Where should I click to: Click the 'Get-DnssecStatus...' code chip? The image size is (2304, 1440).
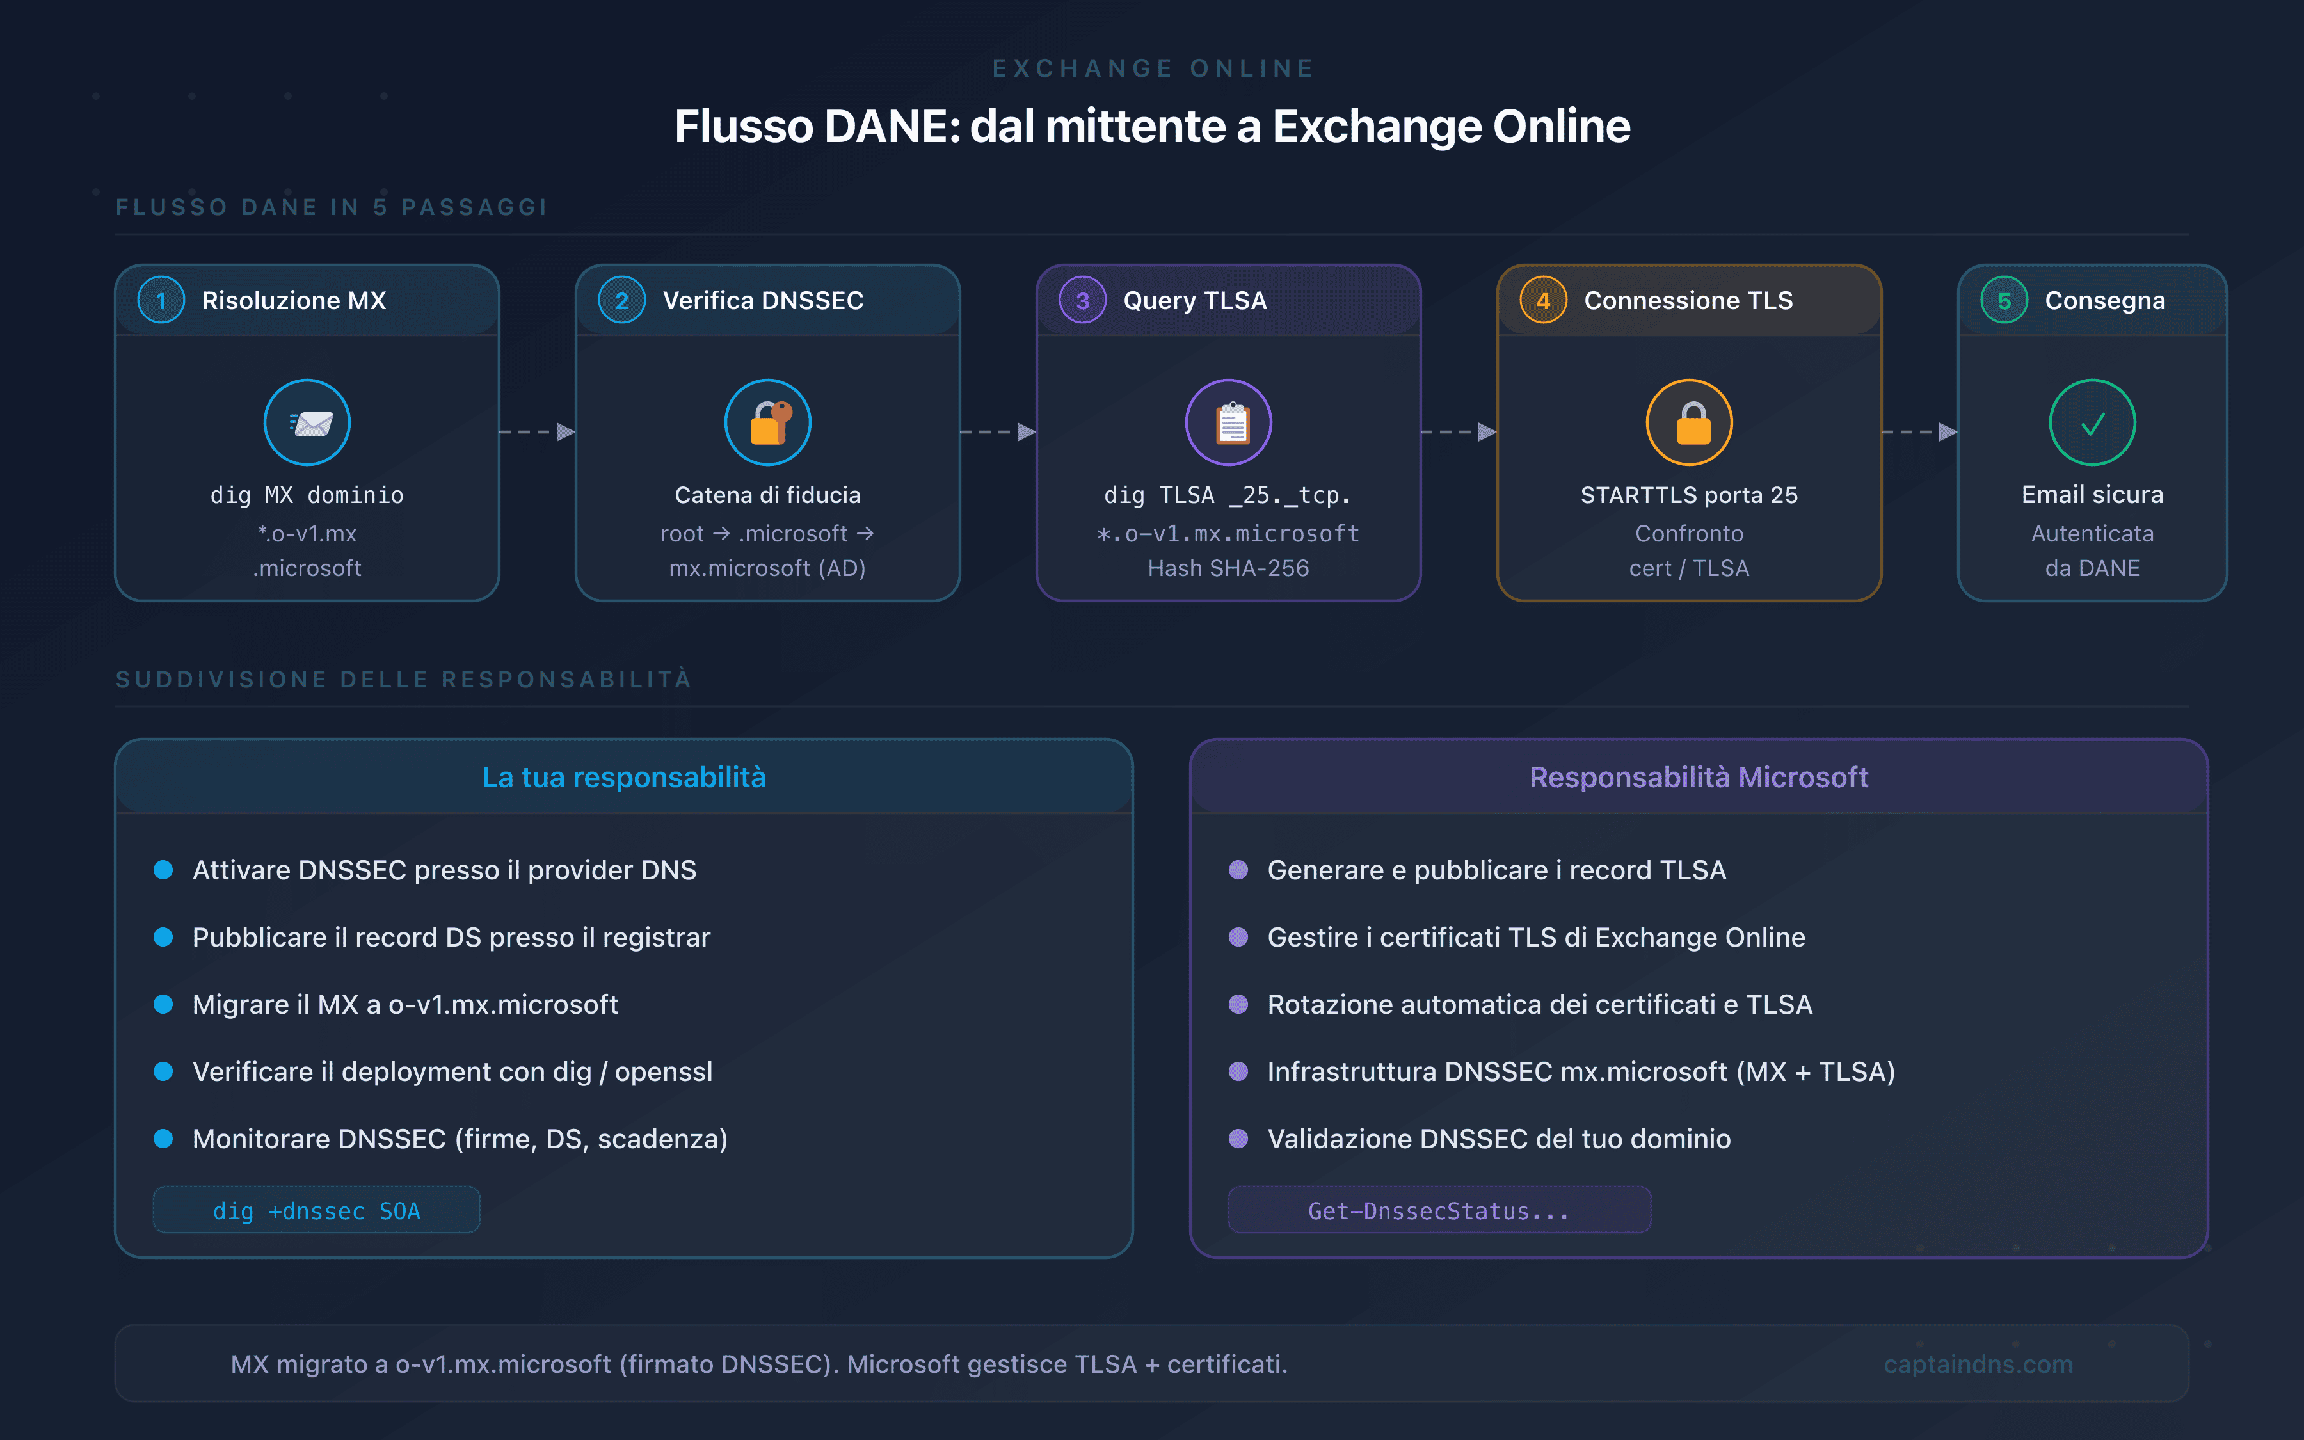point(1439,1210)
